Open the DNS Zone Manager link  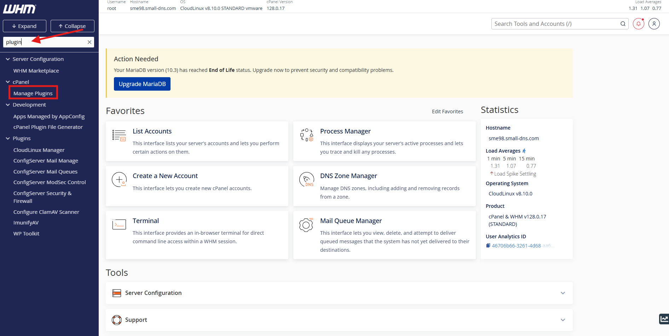[x=348, y=176]
